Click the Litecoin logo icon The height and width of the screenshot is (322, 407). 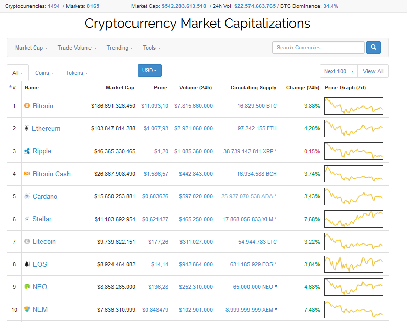coord(27,241)
